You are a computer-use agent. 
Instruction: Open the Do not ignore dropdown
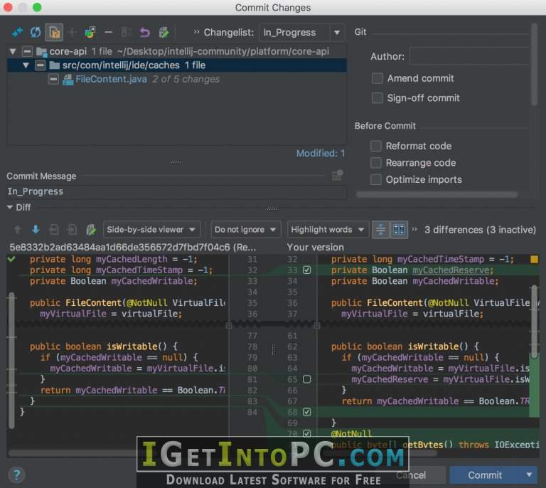pos(245,230)
